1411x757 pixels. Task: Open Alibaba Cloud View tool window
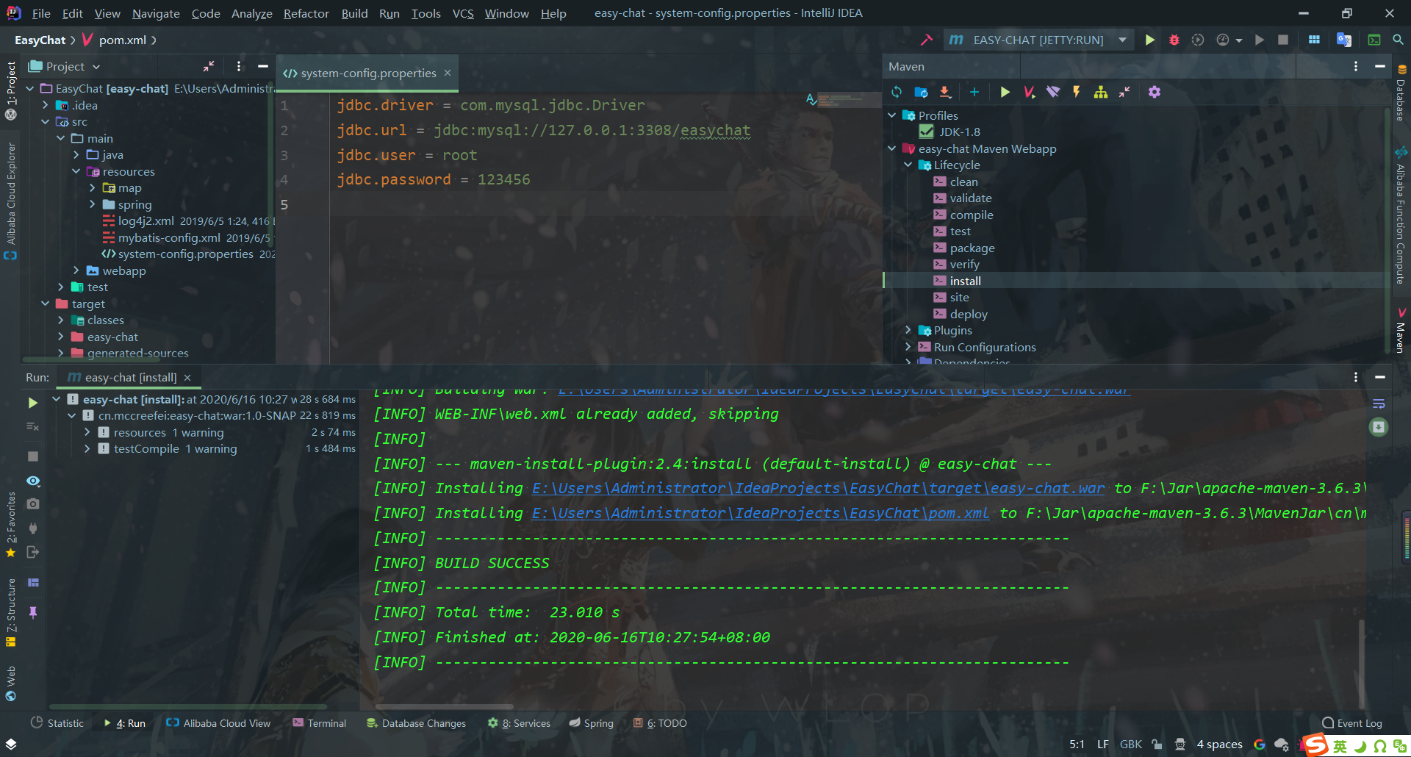click(x=218, y=723)
